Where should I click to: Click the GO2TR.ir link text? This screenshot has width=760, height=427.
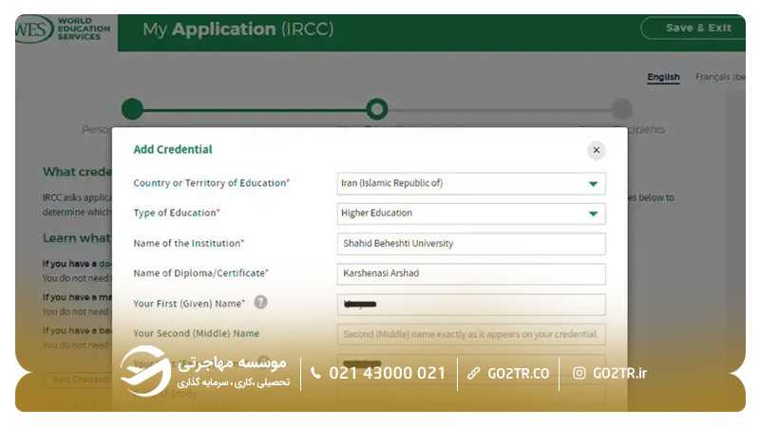619,373
